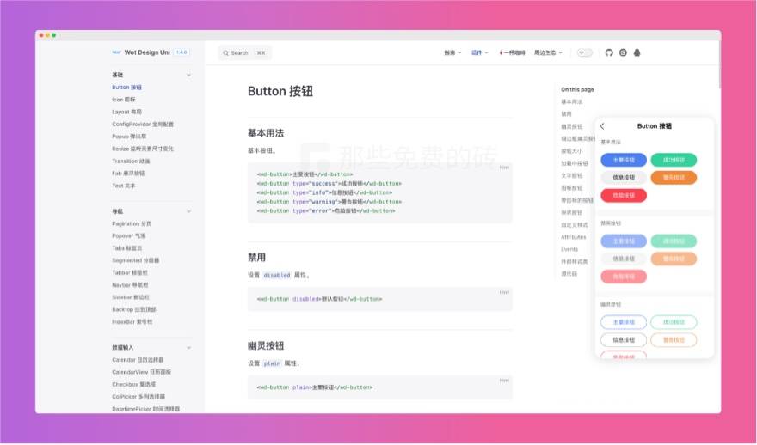This screenshot has height=445, width=757.
Task: Open IndexBar 索引栏 in the sidebar
Action: tap(132, 321)
